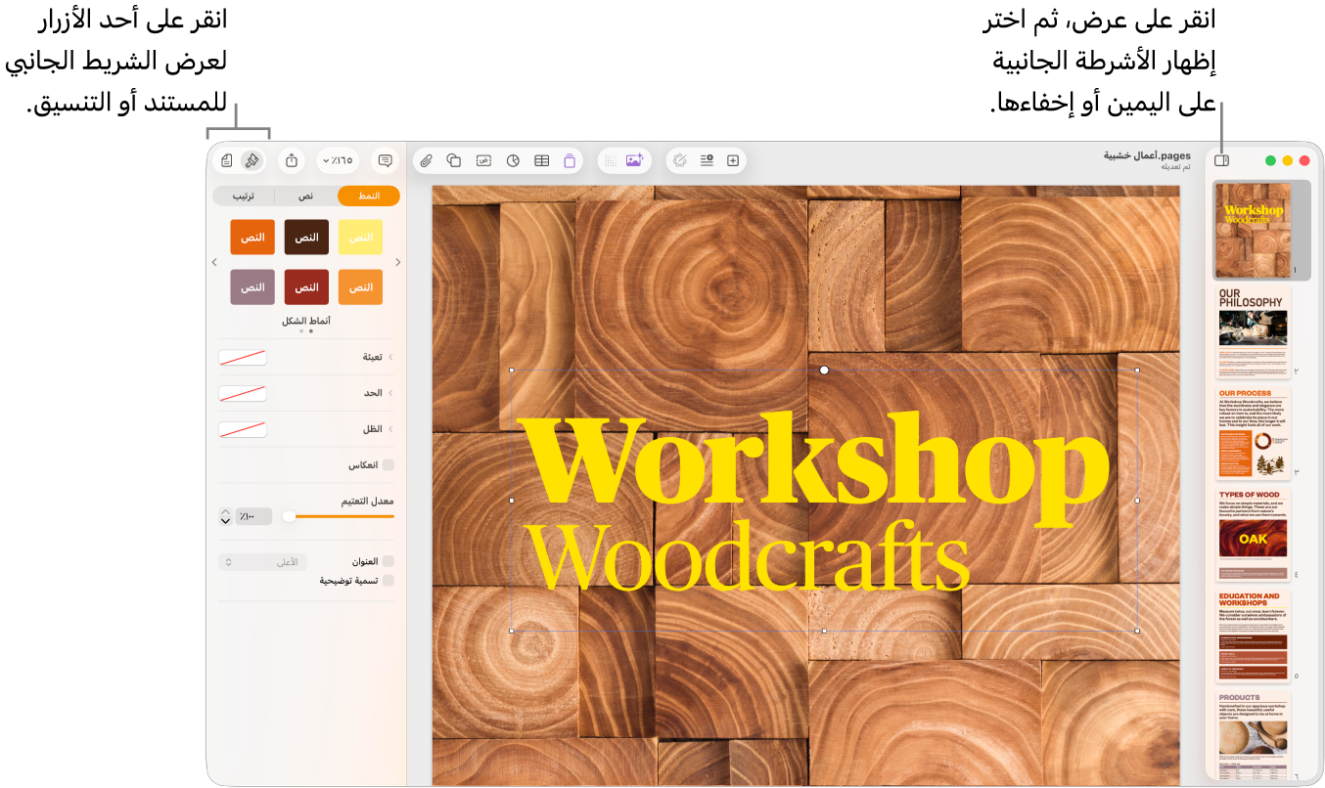Click the ٪١٠٠ opacity value field

255,516
